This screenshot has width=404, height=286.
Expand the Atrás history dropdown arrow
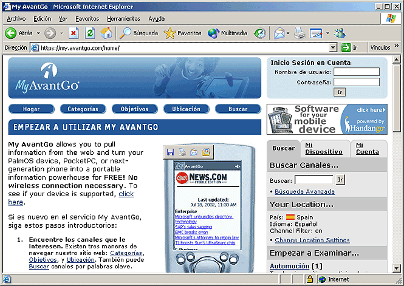38,33
